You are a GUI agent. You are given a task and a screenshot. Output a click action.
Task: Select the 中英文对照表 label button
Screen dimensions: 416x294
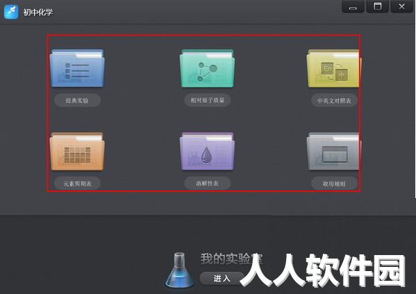334,101
